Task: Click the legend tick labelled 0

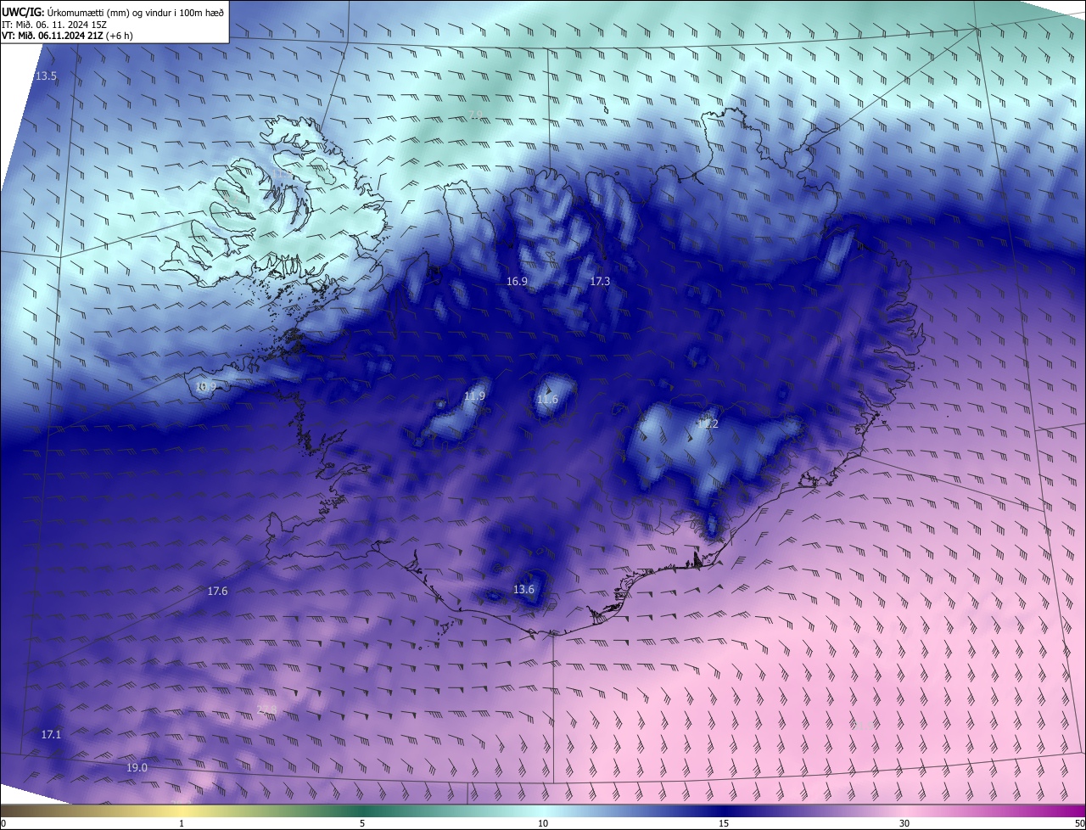Action: click(x=3, y=824)
